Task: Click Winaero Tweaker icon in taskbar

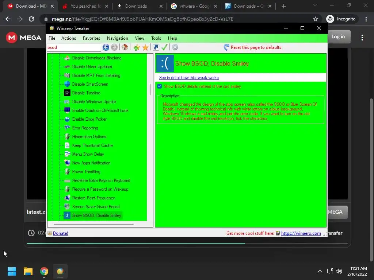Action: 60,271
